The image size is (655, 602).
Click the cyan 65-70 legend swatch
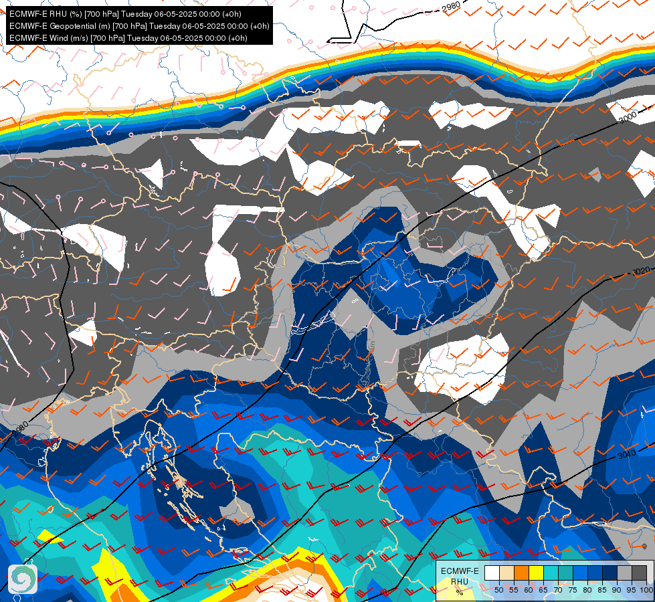point(551,573)
